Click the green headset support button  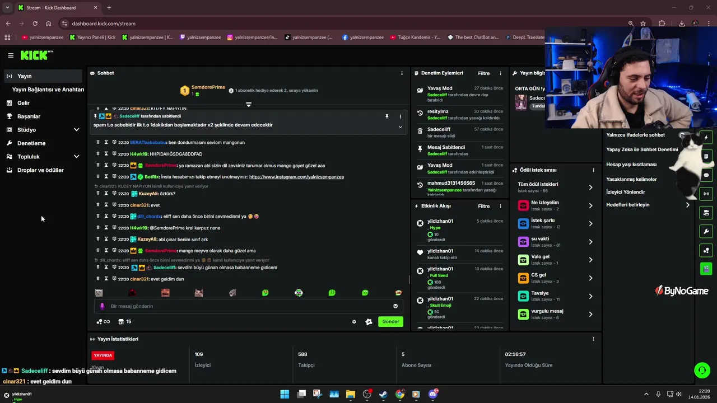[702, 371]
